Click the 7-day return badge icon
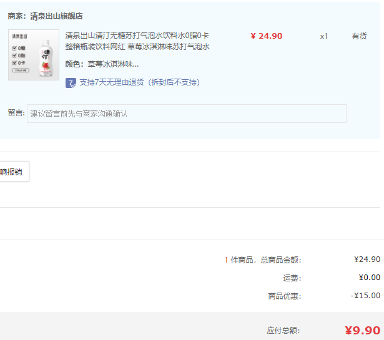The height and width of the screenshot is (340, 384). [x=71, y=83]
